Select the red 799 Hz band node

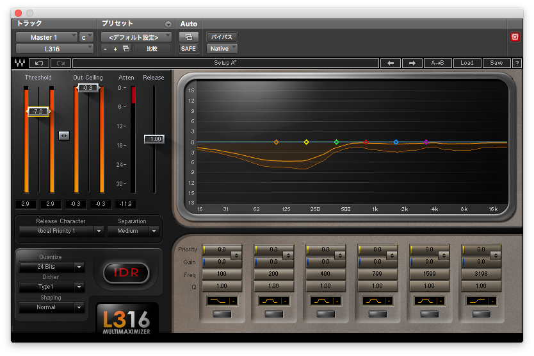(366, 142)
